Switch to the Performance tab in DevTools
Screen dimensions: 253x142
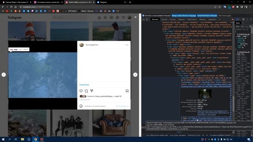[x=192, y=19]
